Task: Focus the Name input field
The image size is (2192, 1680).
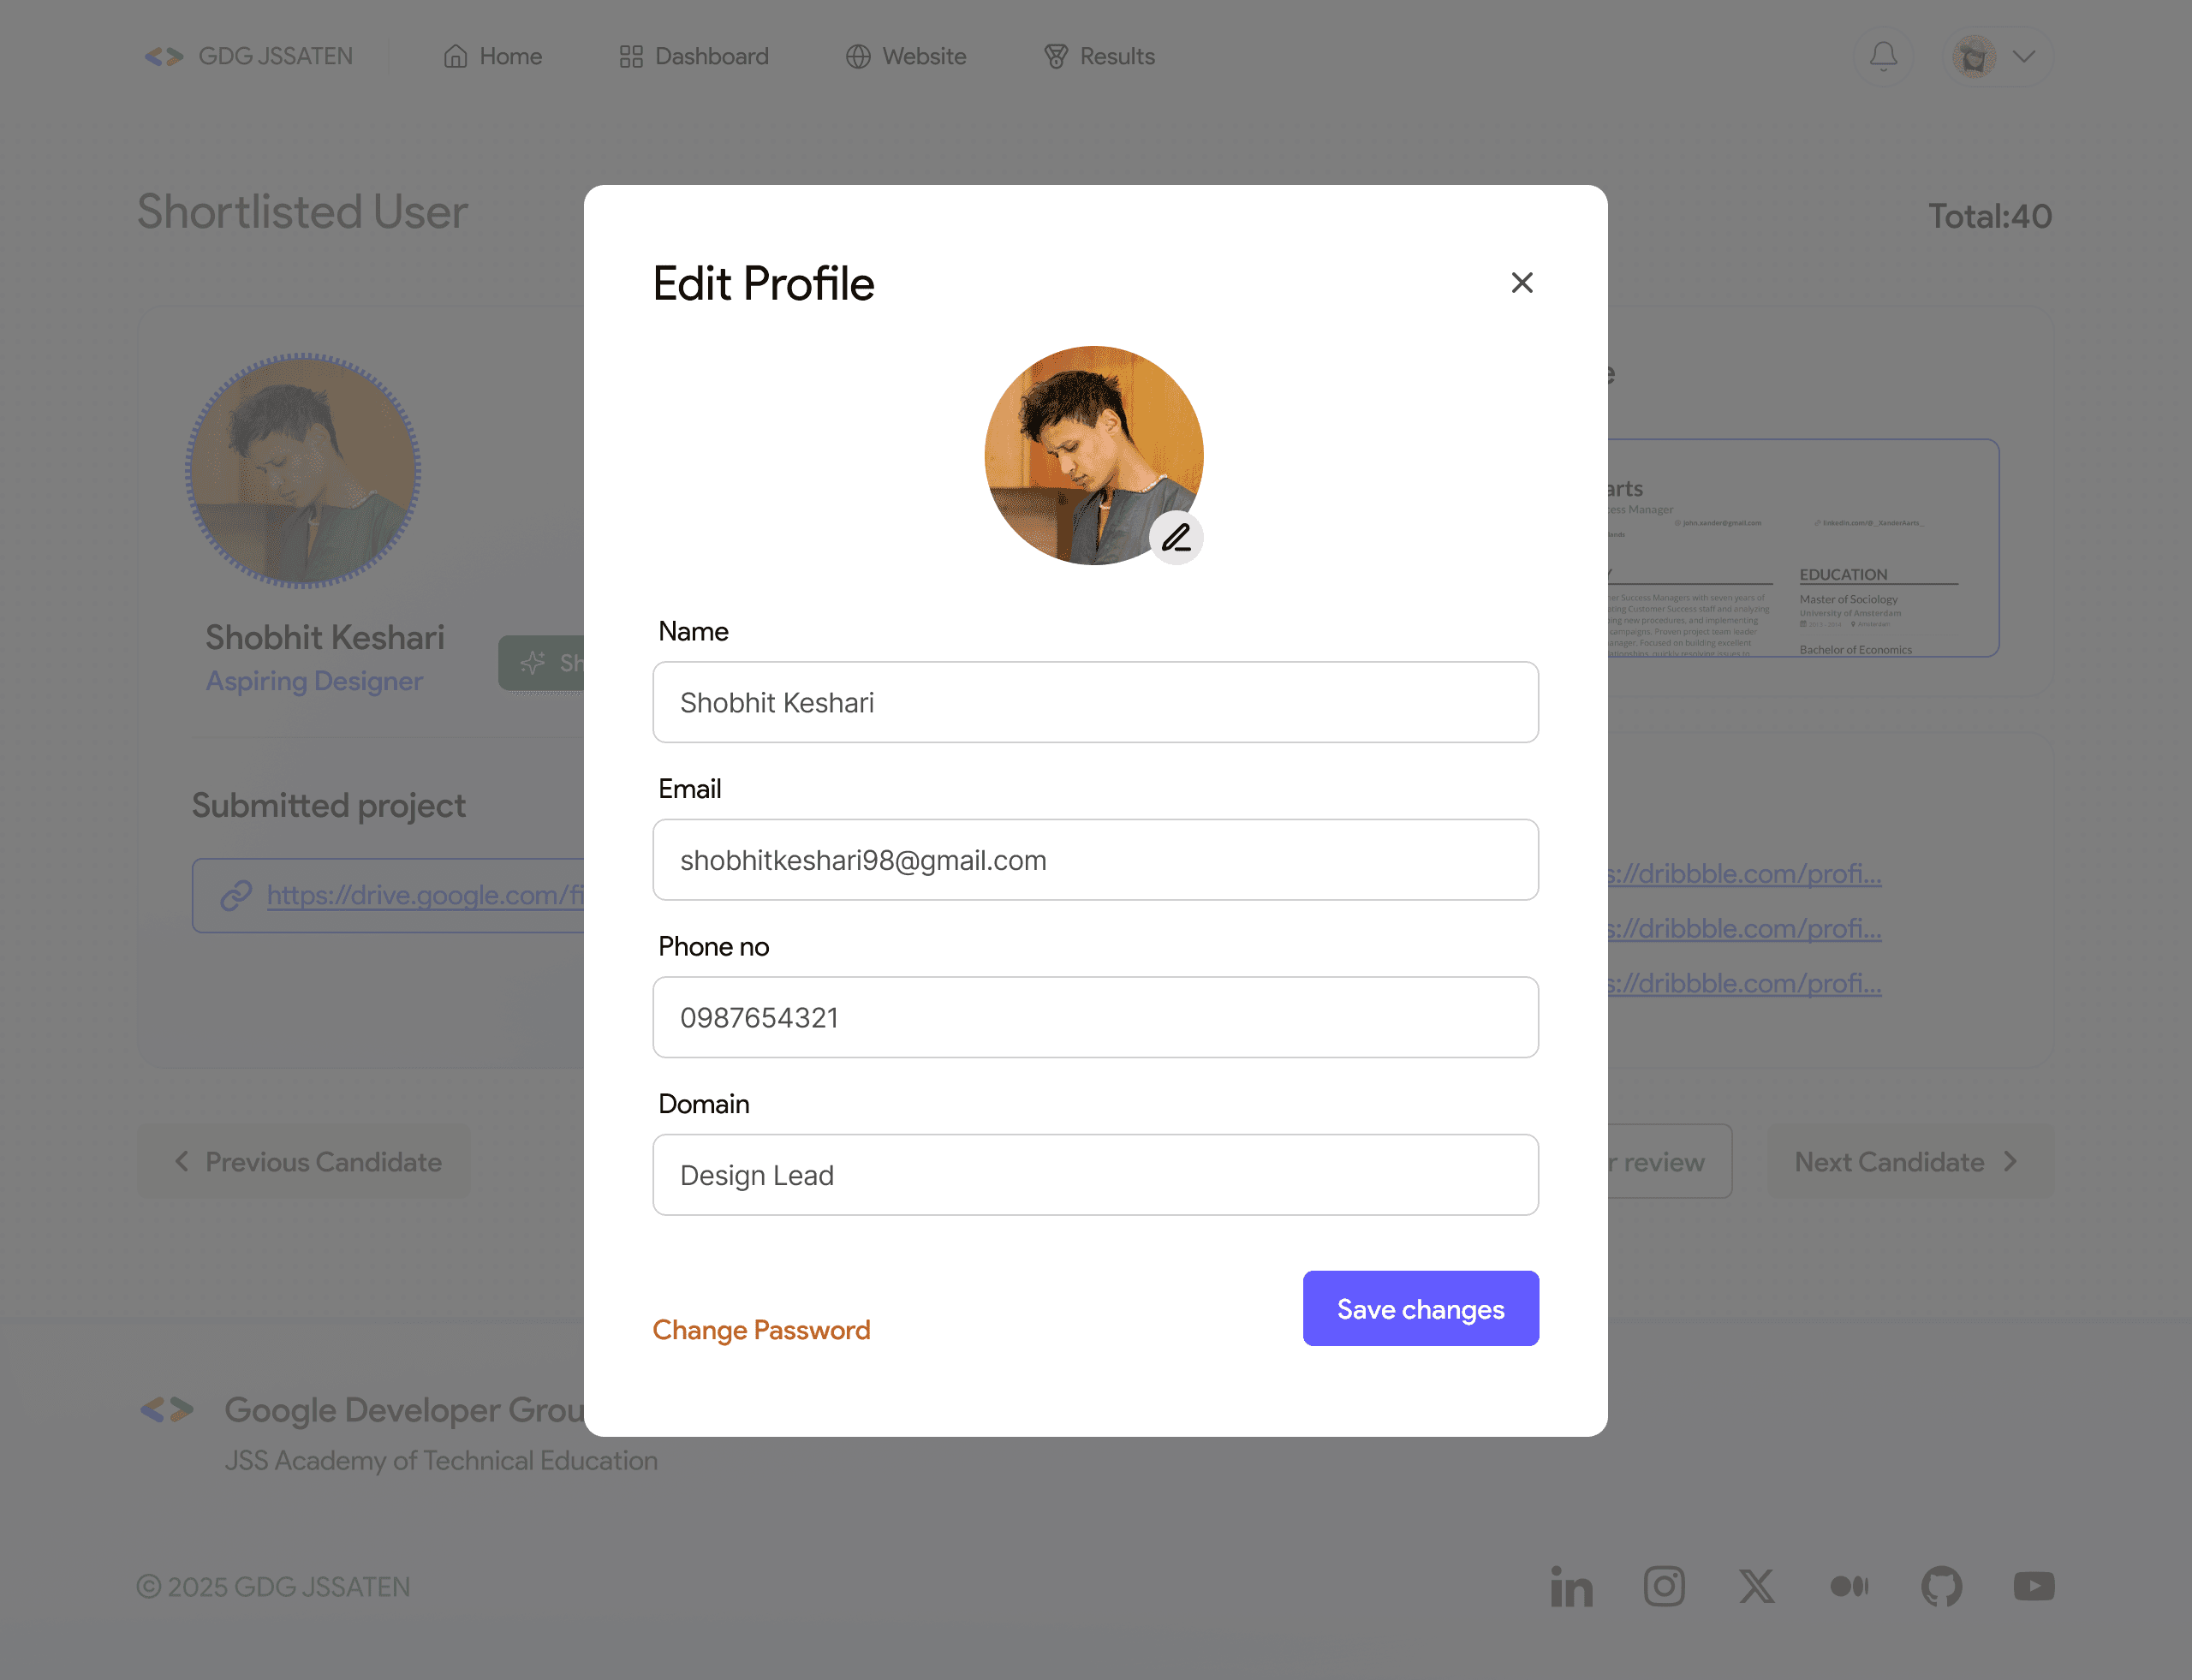Action: pyautogui.click(x=1095, y=702)
